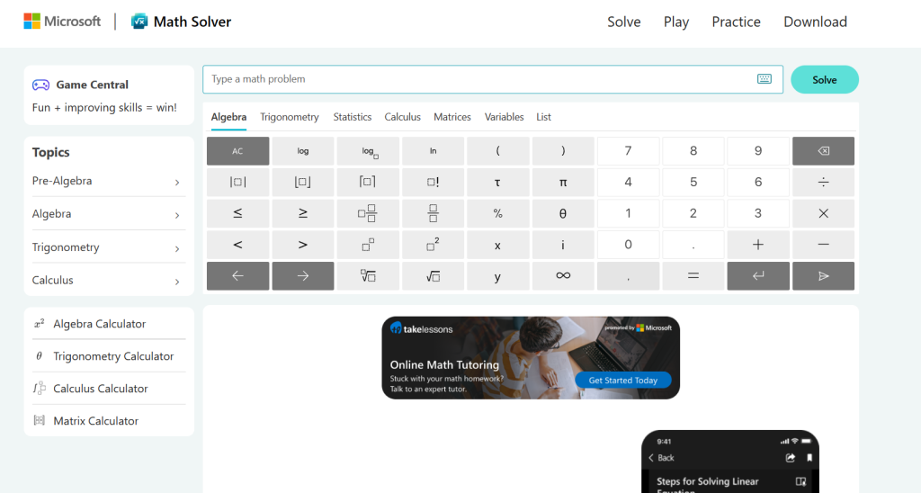This screenshot has width=921, height=493.
Task: Move cursor left with arrow key
Action: 237,275
